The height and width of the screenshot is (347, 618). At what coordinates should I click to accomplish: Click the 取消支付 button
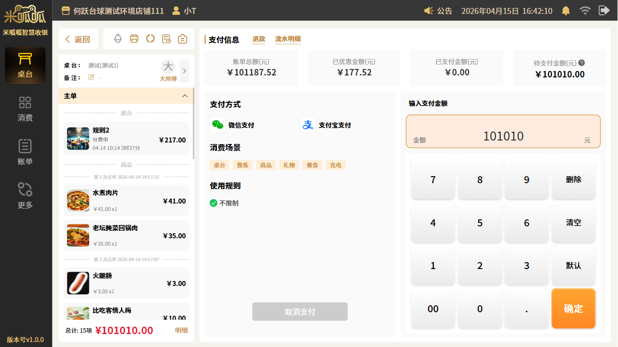coord(300,312)
